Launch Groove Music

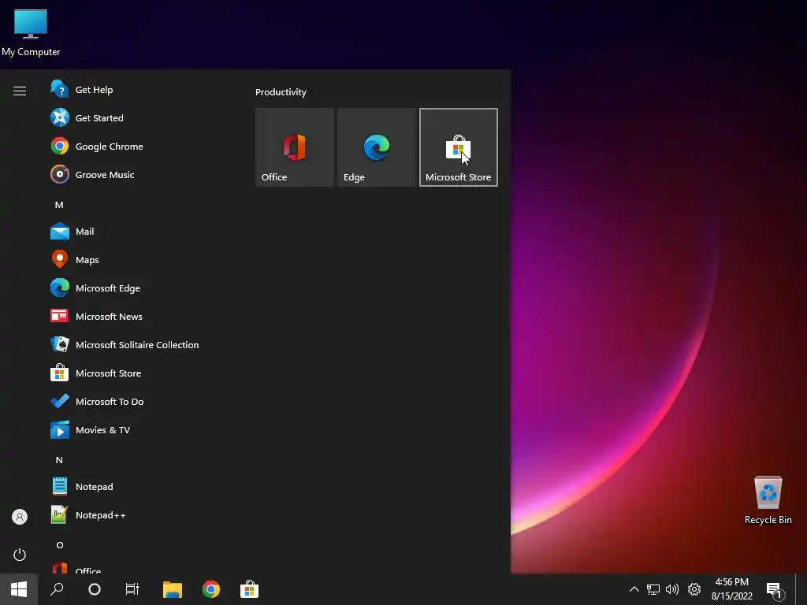(139, 174)
